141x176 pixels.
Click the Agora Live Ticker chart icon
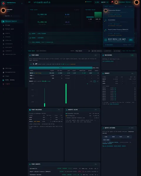(x=30, y=33)
